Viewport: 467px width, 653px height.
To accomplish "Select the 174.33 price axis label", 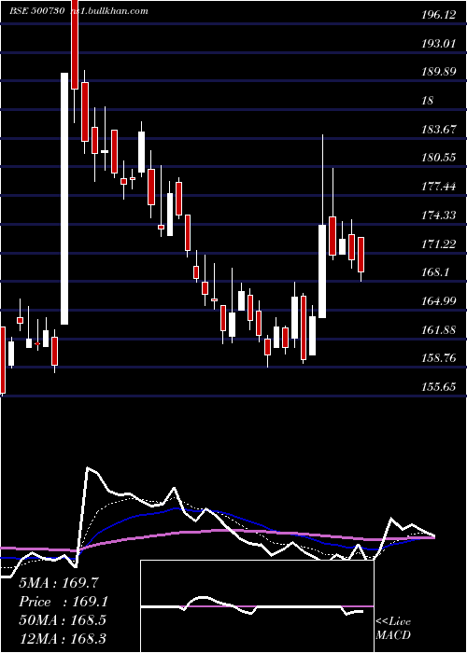I will [438, 215].
